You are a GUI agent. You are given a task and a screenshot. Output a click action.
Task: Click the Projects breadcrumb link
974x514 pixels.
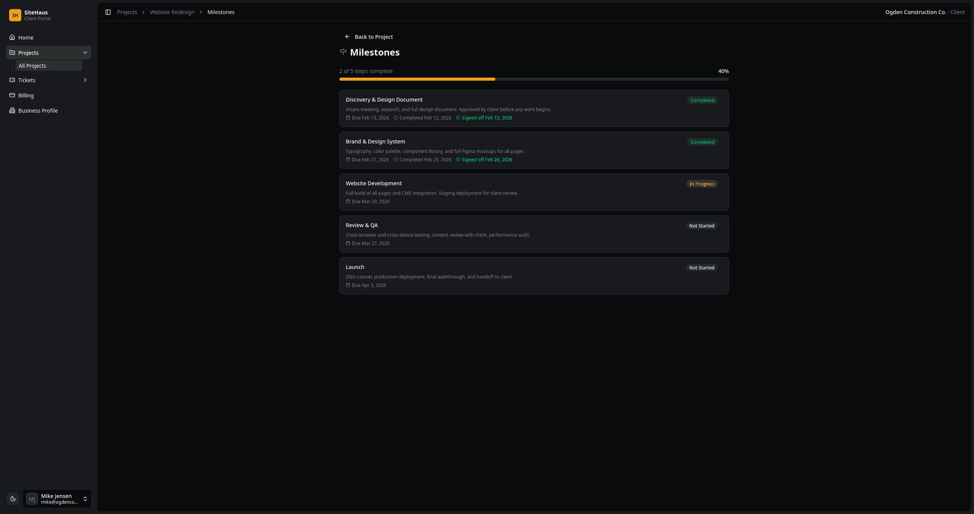127,12
